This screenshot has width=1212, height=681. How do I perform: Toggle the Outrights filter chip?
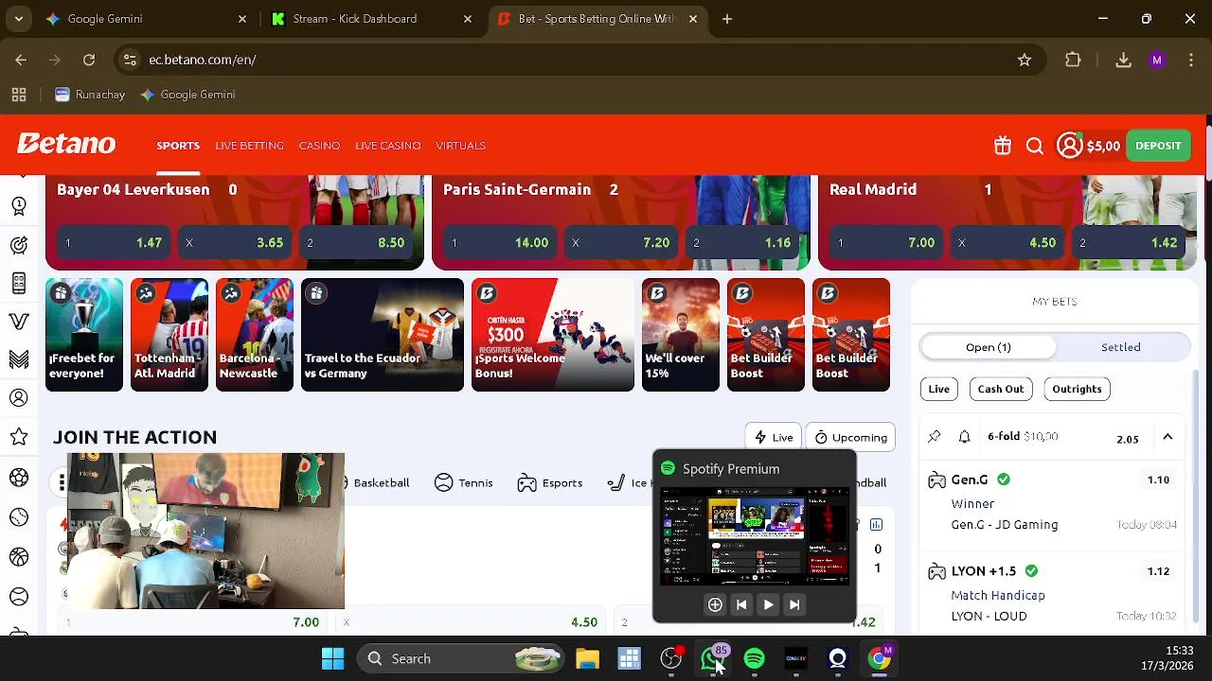pos(1077,389)
